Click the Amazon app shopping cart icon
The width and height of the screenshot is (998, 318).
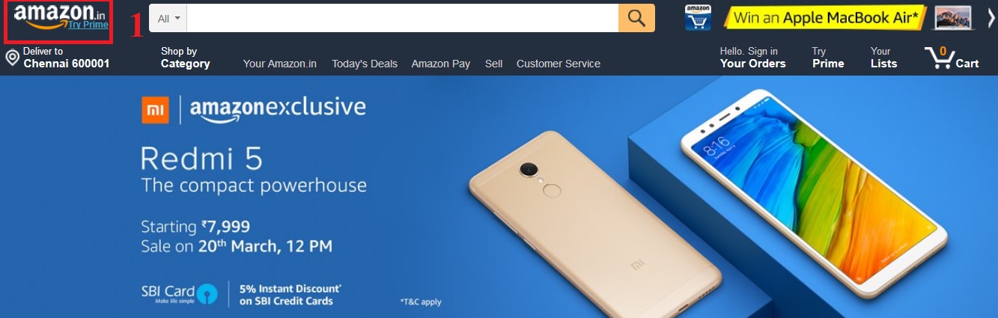698,17
